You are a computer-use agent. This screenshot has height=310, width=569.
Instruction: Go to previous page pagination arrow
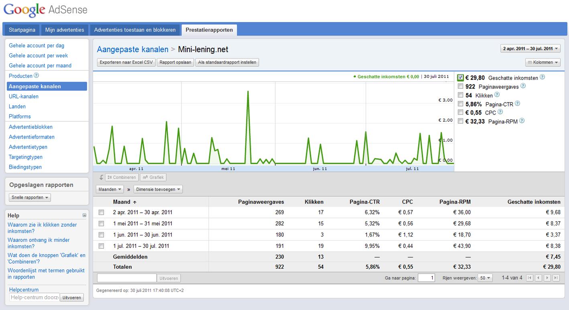coord(538,278)
